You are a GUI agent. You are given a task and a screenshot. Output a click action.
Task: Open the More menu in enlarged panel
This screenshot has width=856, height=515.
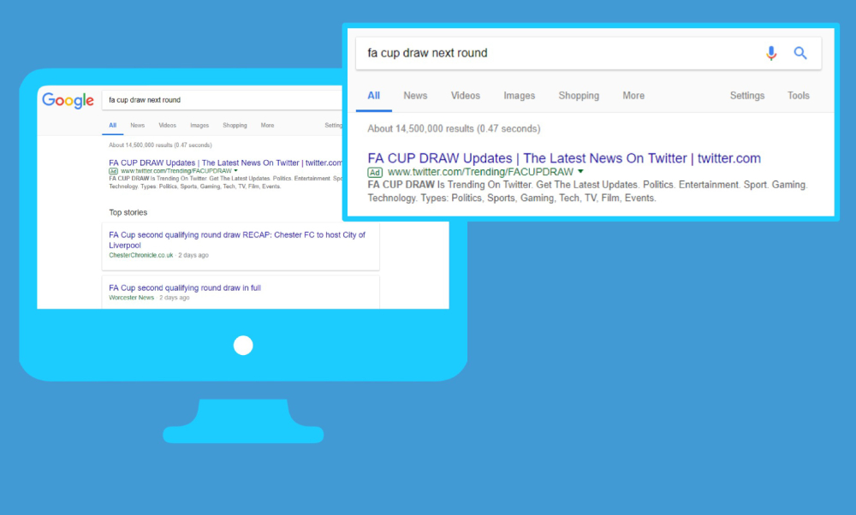tap(633, 96)
